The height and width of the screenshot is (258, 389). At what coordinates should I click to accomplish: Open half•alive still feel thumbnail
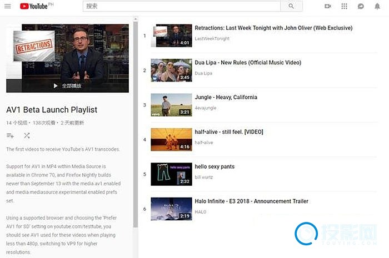point(171,140)
